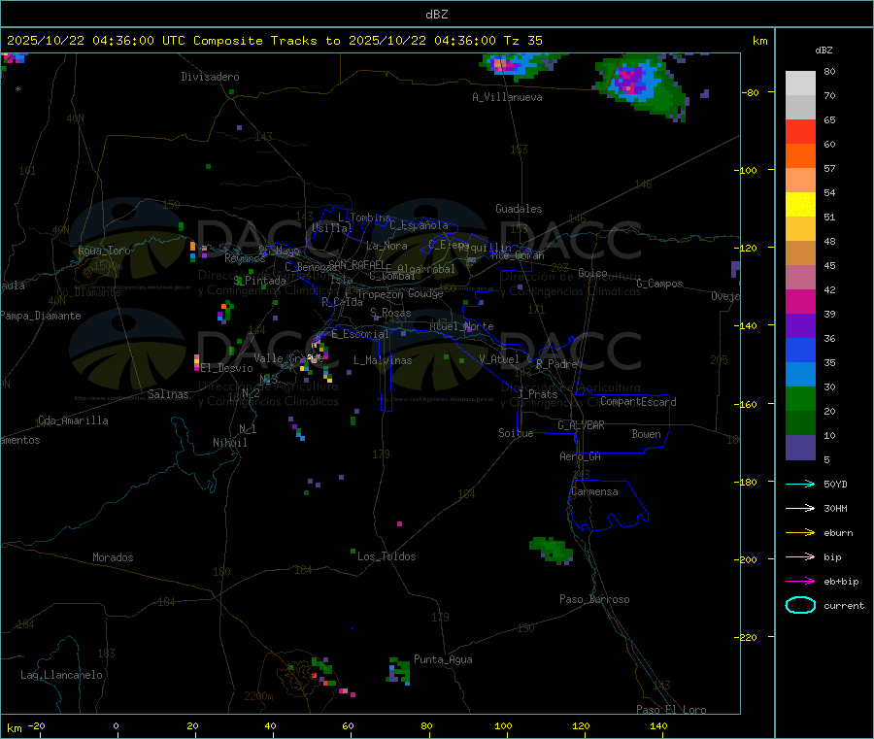The image size is (874, 739).
Task: Click the El_Desvio place label
Action: click(x=227, y=368)
